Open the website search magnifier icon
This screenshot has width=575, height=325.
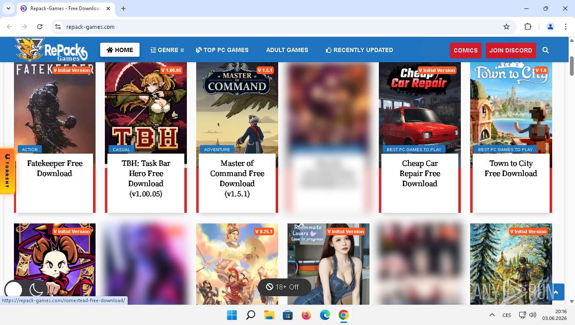click(545, 50)
